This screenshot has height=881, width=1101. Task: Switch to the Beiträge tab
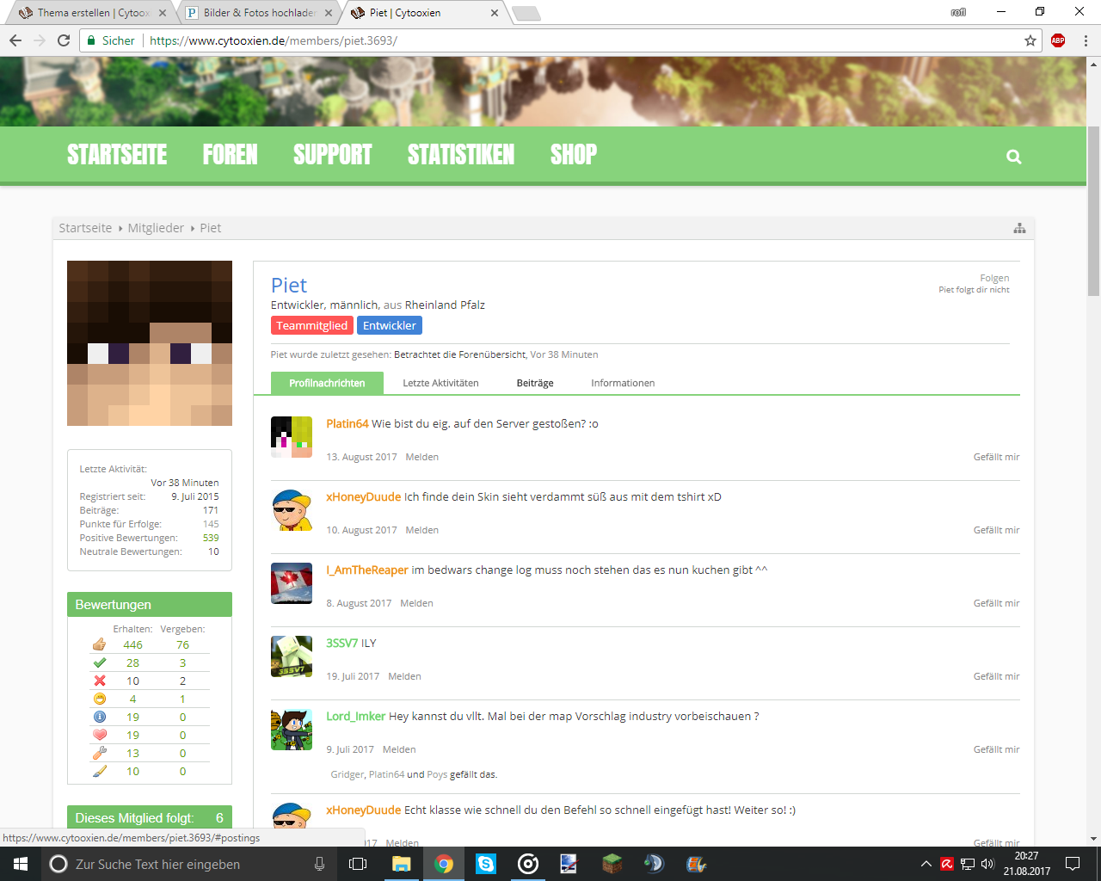point(535,383)
